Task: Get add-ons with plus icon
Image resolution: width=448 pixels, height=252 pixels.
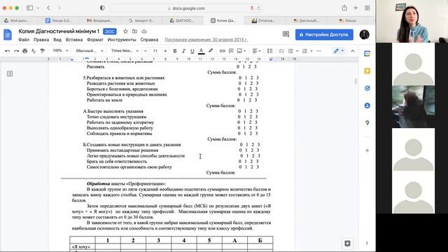Action: (x=367, y=150)
